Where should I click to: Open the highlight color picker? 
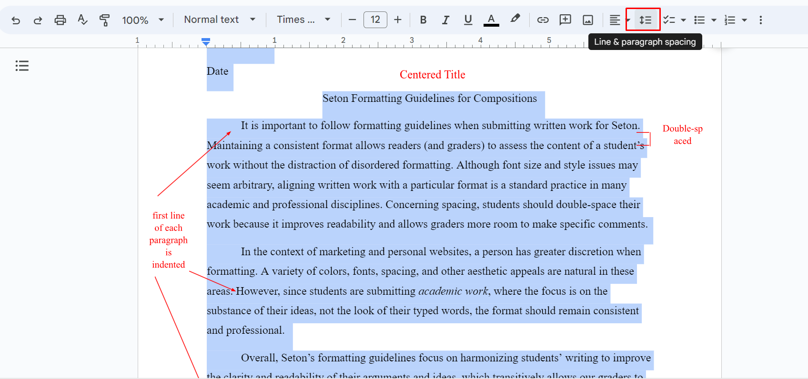(515, 20)
